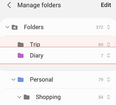Image resolution: width=116 pixels, height=105 pixels.
Task: Collapse the Folders root chevron
Action: pos(7,27)
